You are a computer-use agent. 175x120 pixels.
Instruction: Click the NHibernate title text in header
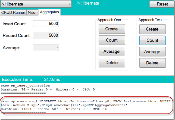tap(88, 3)
